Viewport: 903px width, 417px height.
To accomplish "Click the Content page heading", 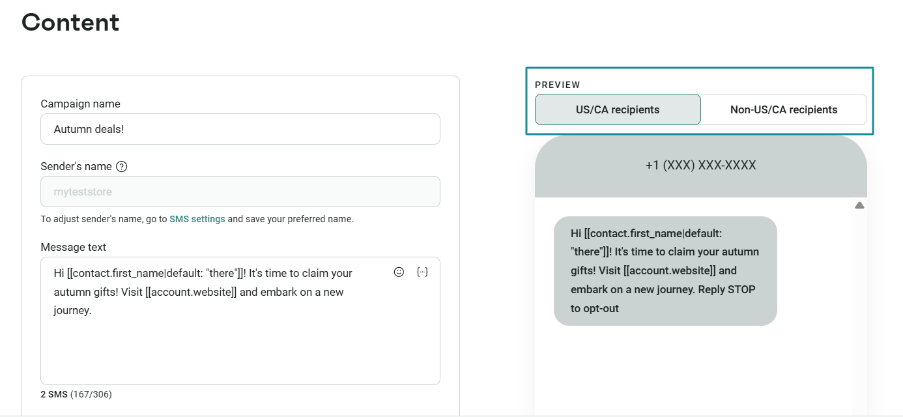I will point(70,22).
